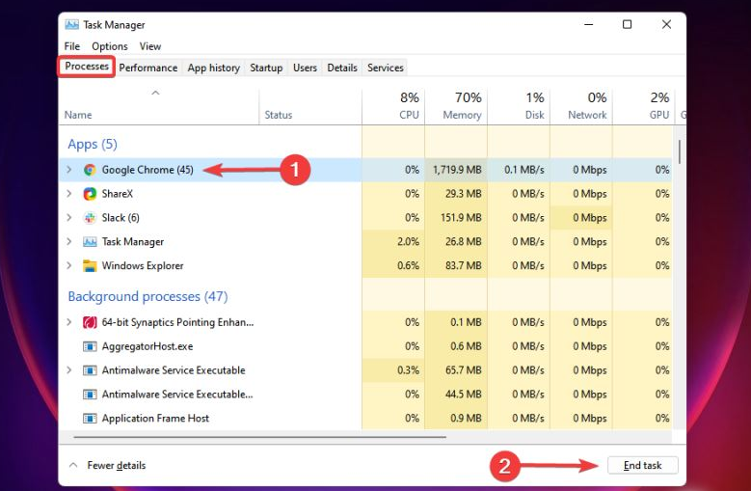This screenshot has width=751, height=491.
Task: Sort processes by GPU column
Action: pos(644,107)
